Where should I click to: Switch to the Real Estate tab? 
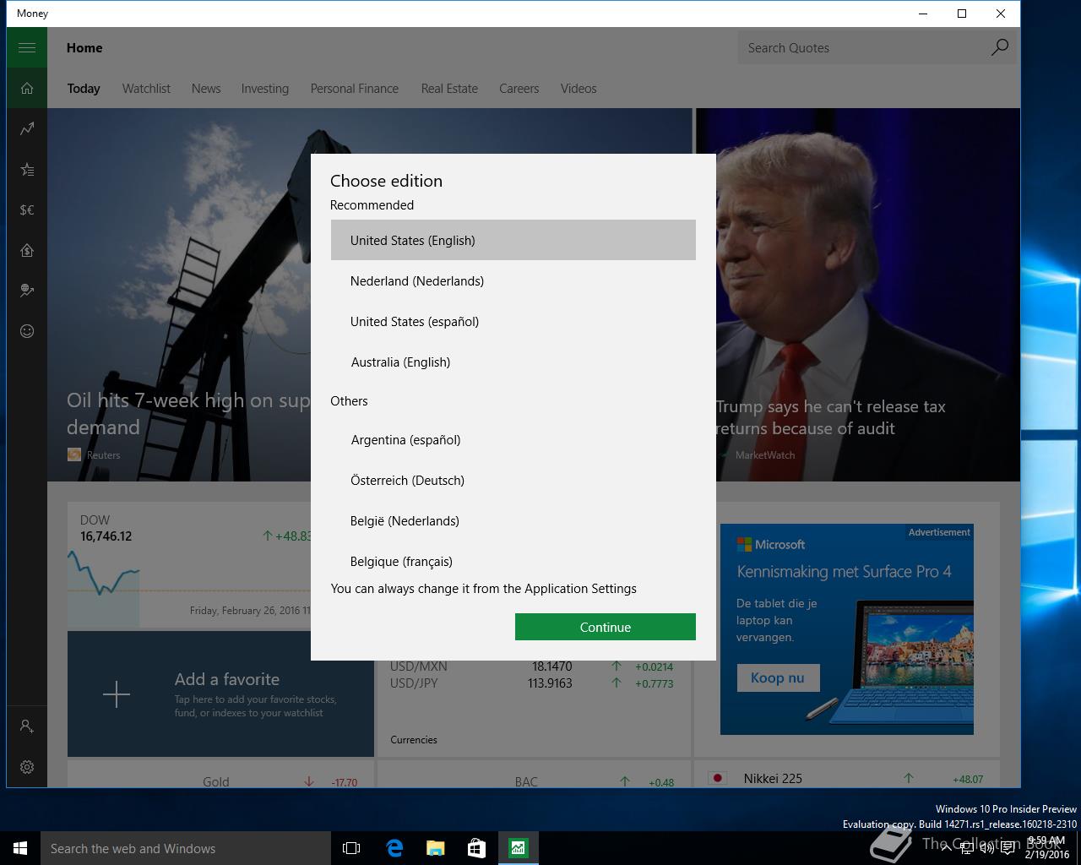coord(449,88)
